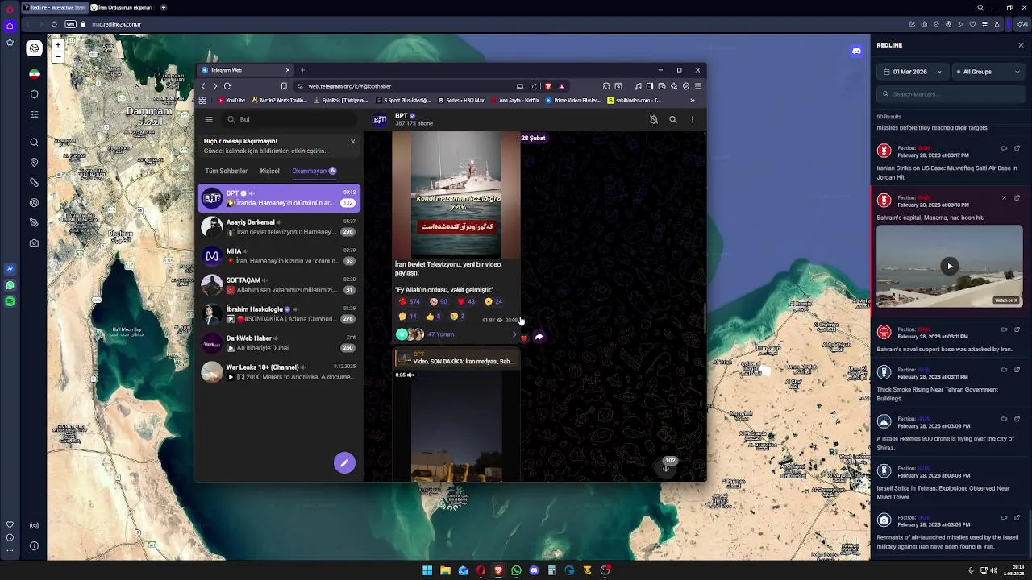Compose new Telegram message with pencil button
The image size is (1032, 580).
click(x=344, y=462)
